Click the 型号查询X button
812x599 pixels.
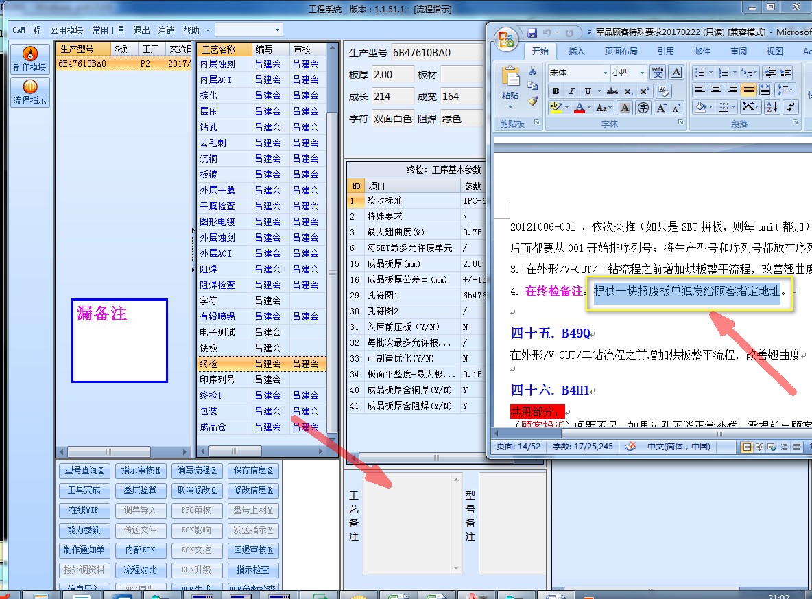[84, 470]
